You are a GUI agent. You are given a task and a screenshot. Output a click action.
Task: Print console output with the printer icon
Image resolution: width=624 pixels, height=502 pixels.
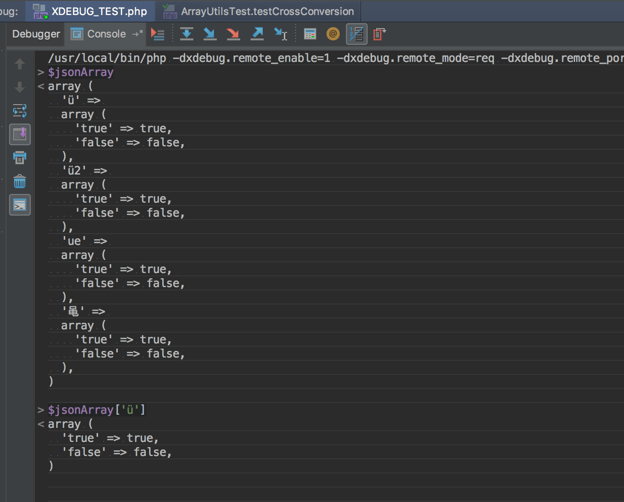tap(20, 158)
